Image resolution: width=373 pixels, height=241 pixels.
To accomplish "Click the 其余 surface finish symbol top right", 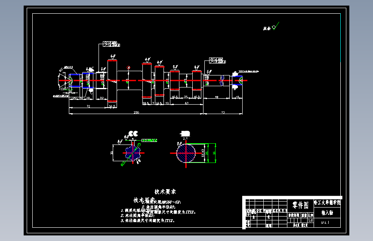I will tap(271, 27).
